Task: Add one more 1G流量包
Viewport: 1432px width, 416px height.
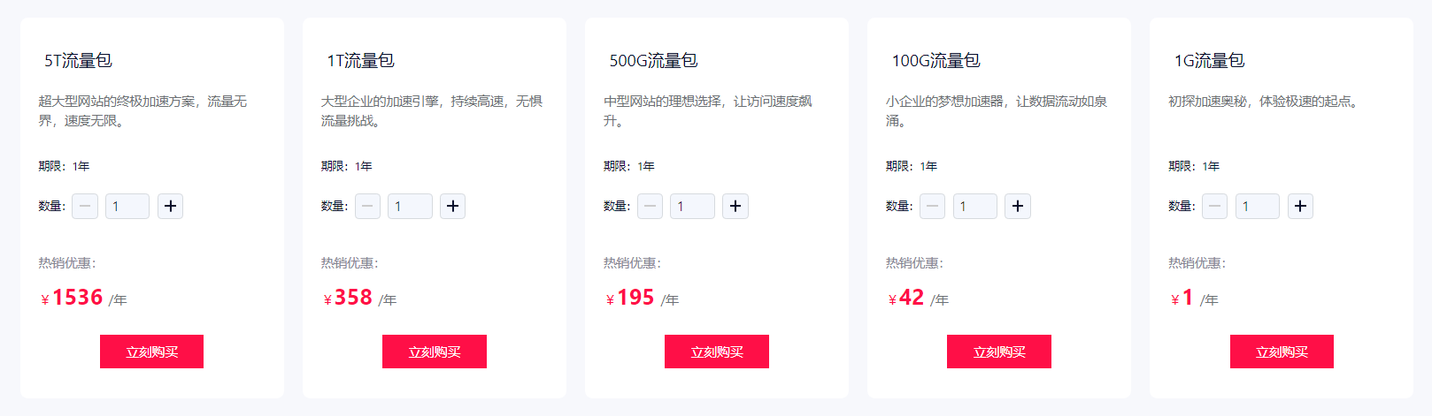Action: pyautogui.click(x=1299, y=206)
